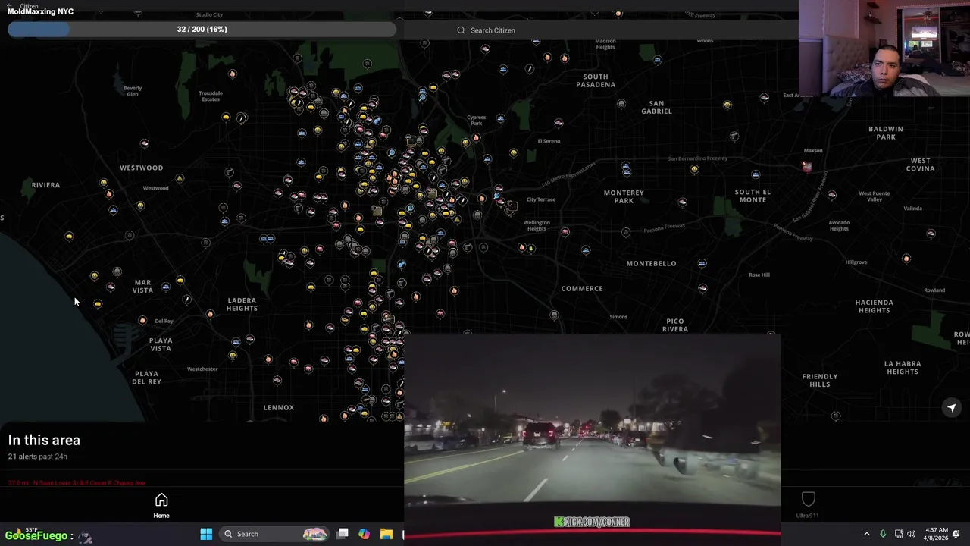Open the yellow marker right of Westwood label
The image size is (970, 546).
(180, 179)
